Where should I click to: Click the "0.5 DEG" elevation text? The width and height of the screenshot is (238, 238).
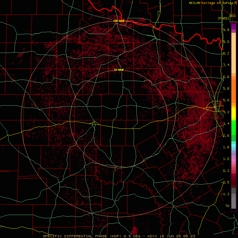coord(132,236)
